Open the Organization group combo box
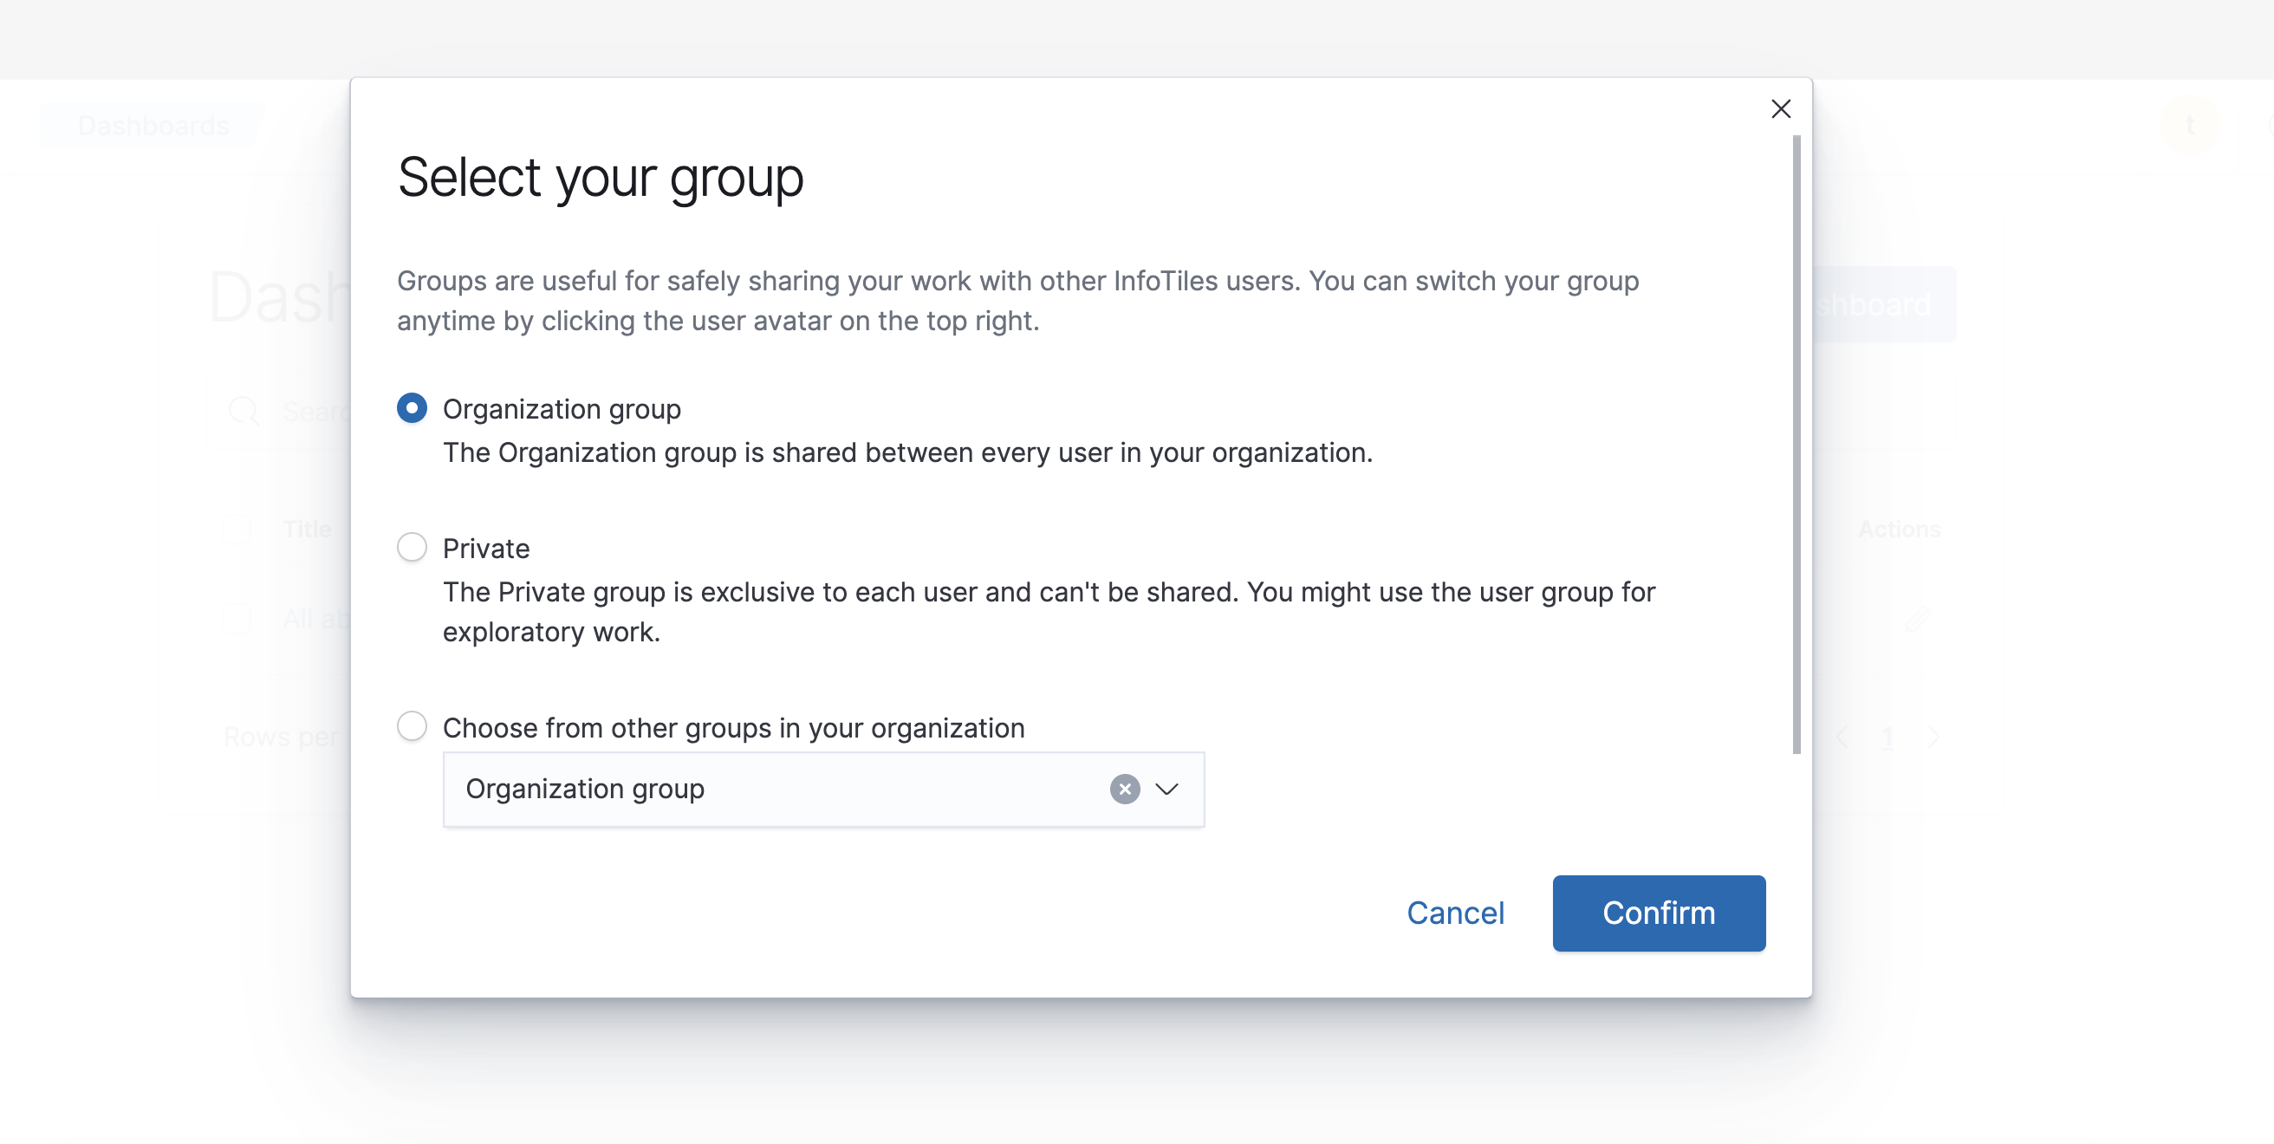This screenshot has height=1144, width=2274. (x=822, y=789)
